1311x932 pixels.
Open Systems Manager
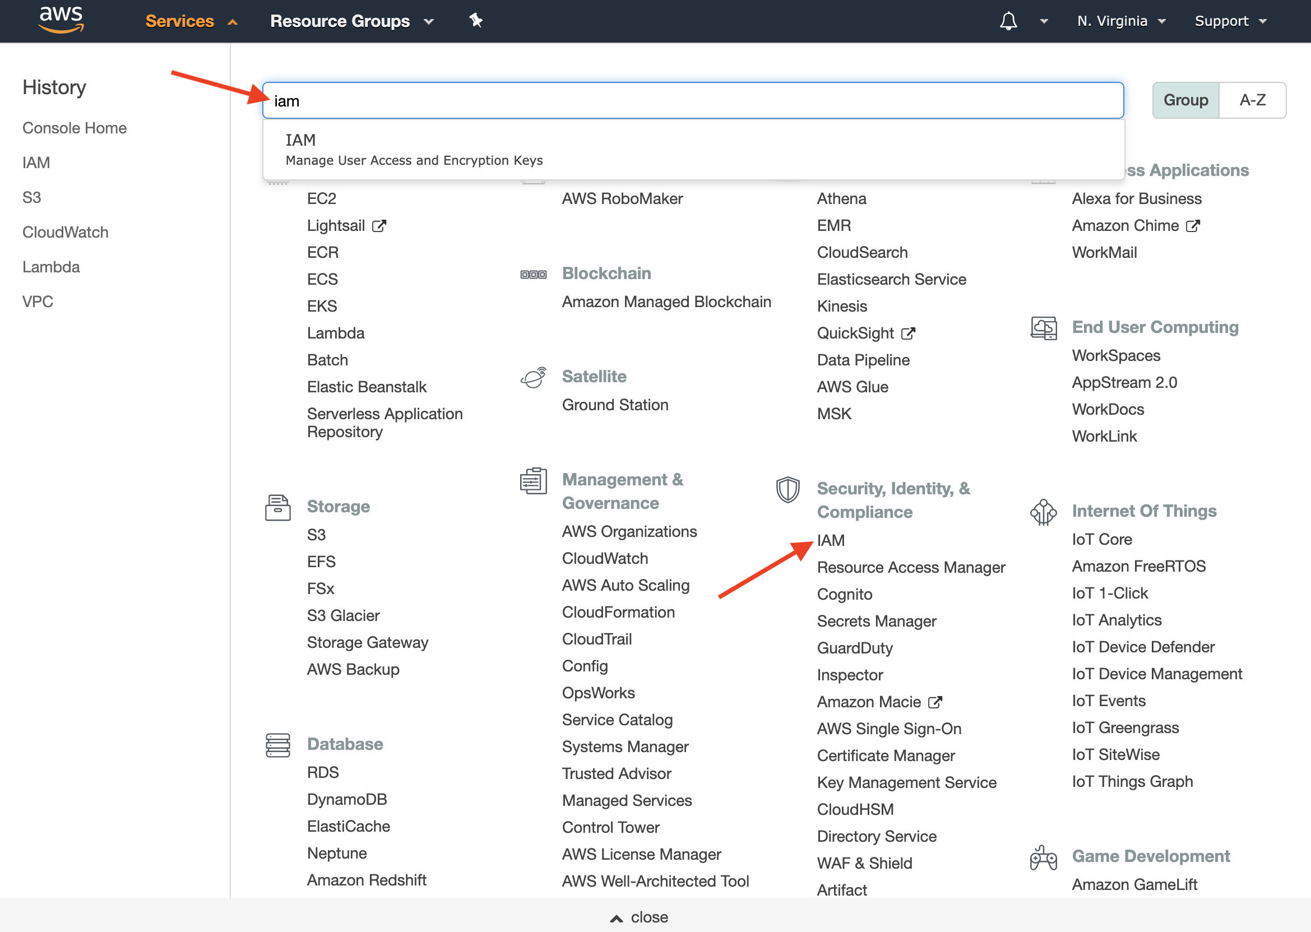pos(625,747)
